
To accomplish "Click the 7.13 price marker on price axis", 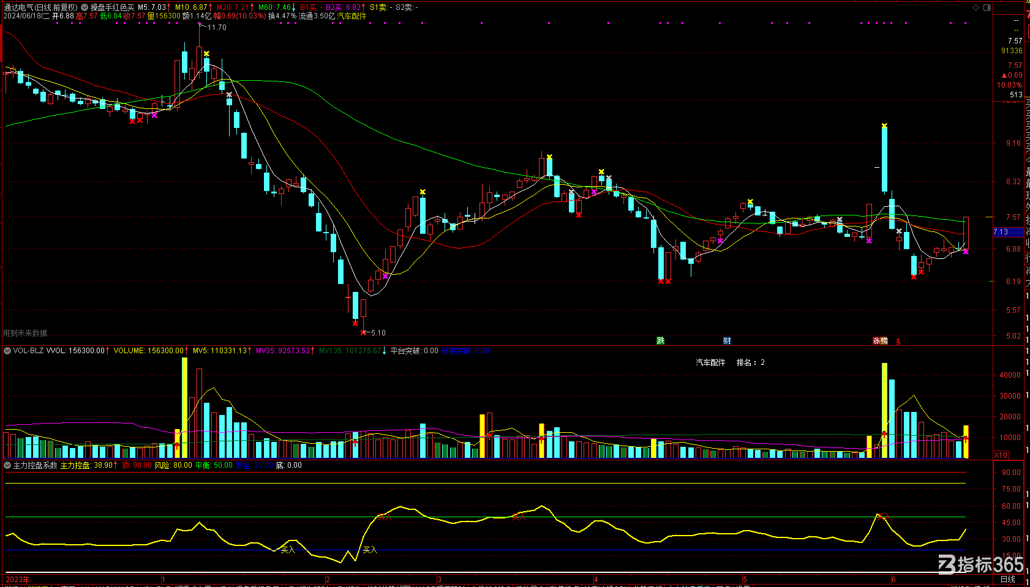I will (x=1008, y=232).
